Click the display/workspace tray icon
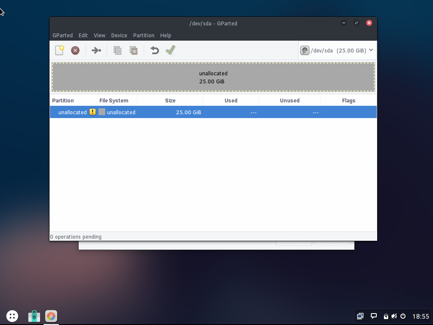 click(360, 316)
